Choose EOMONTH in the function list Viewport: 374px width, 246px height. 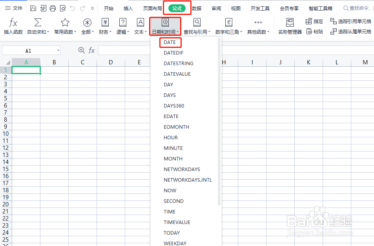(177, 127)
